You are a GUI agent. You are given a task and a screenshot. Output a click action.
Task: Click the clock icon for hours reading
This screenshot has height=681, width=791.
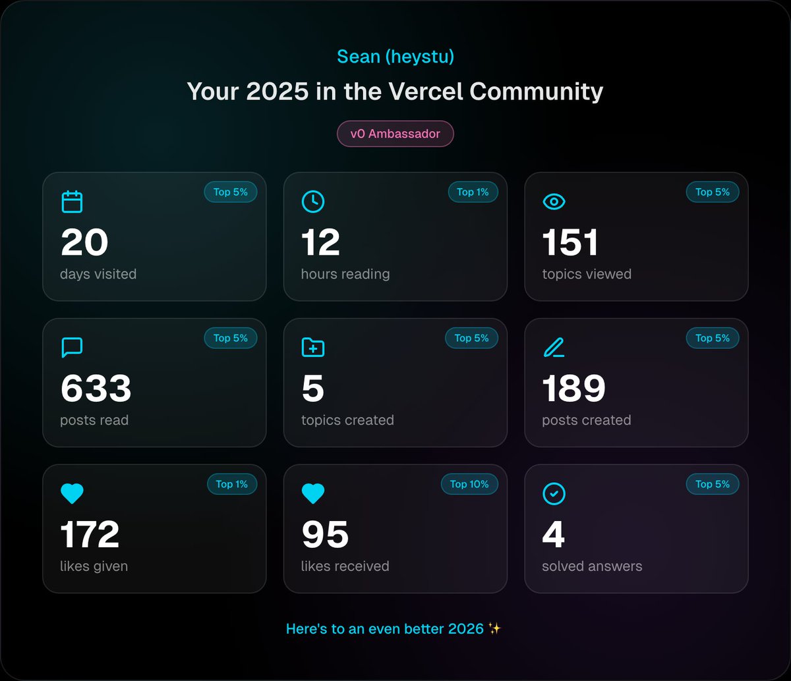coord(313,202)
